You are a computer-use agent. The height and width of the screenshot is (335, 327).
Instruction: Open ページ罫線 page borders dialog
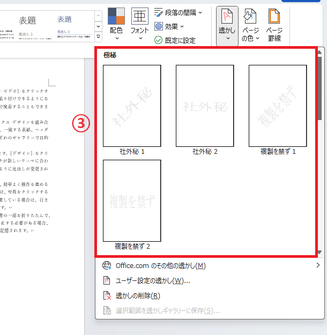[274, 25]
